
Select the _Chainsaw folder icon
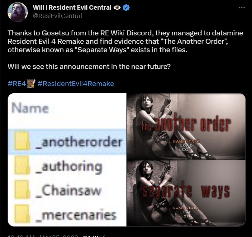[x=22, y=190]
